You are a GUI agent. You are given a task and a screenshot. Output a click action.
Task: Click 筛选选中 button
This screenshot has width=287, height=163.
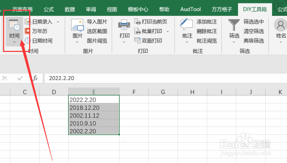pyautogui.click(x=253, y=22)
